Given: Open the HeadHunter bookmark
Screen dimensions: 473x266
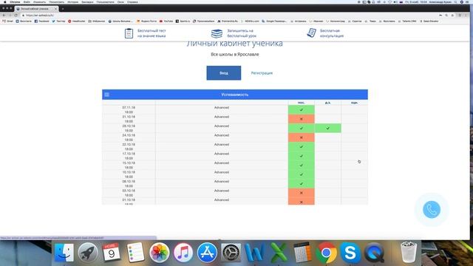Looking at the screenshot, I should point(77,21).
